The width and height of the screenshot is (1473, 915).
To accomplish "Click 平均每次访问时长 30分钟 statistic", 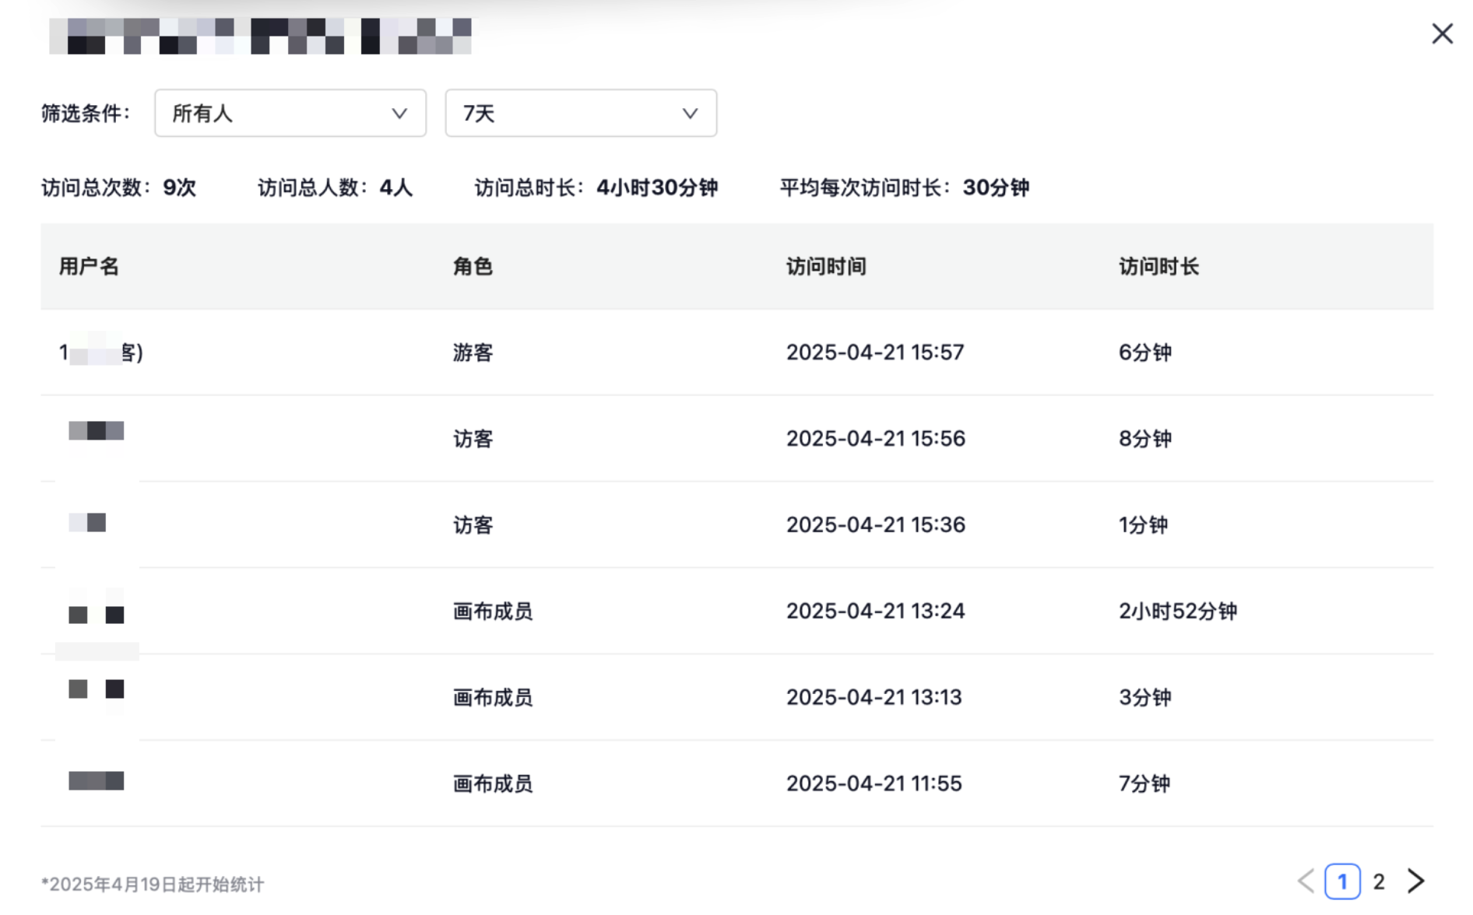I will (x=905, y=188).
